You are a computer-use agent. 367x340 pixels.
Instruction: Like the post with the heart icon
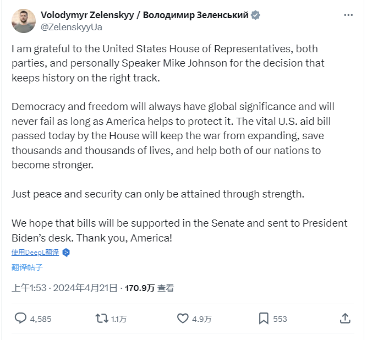(x=183, y=318)
